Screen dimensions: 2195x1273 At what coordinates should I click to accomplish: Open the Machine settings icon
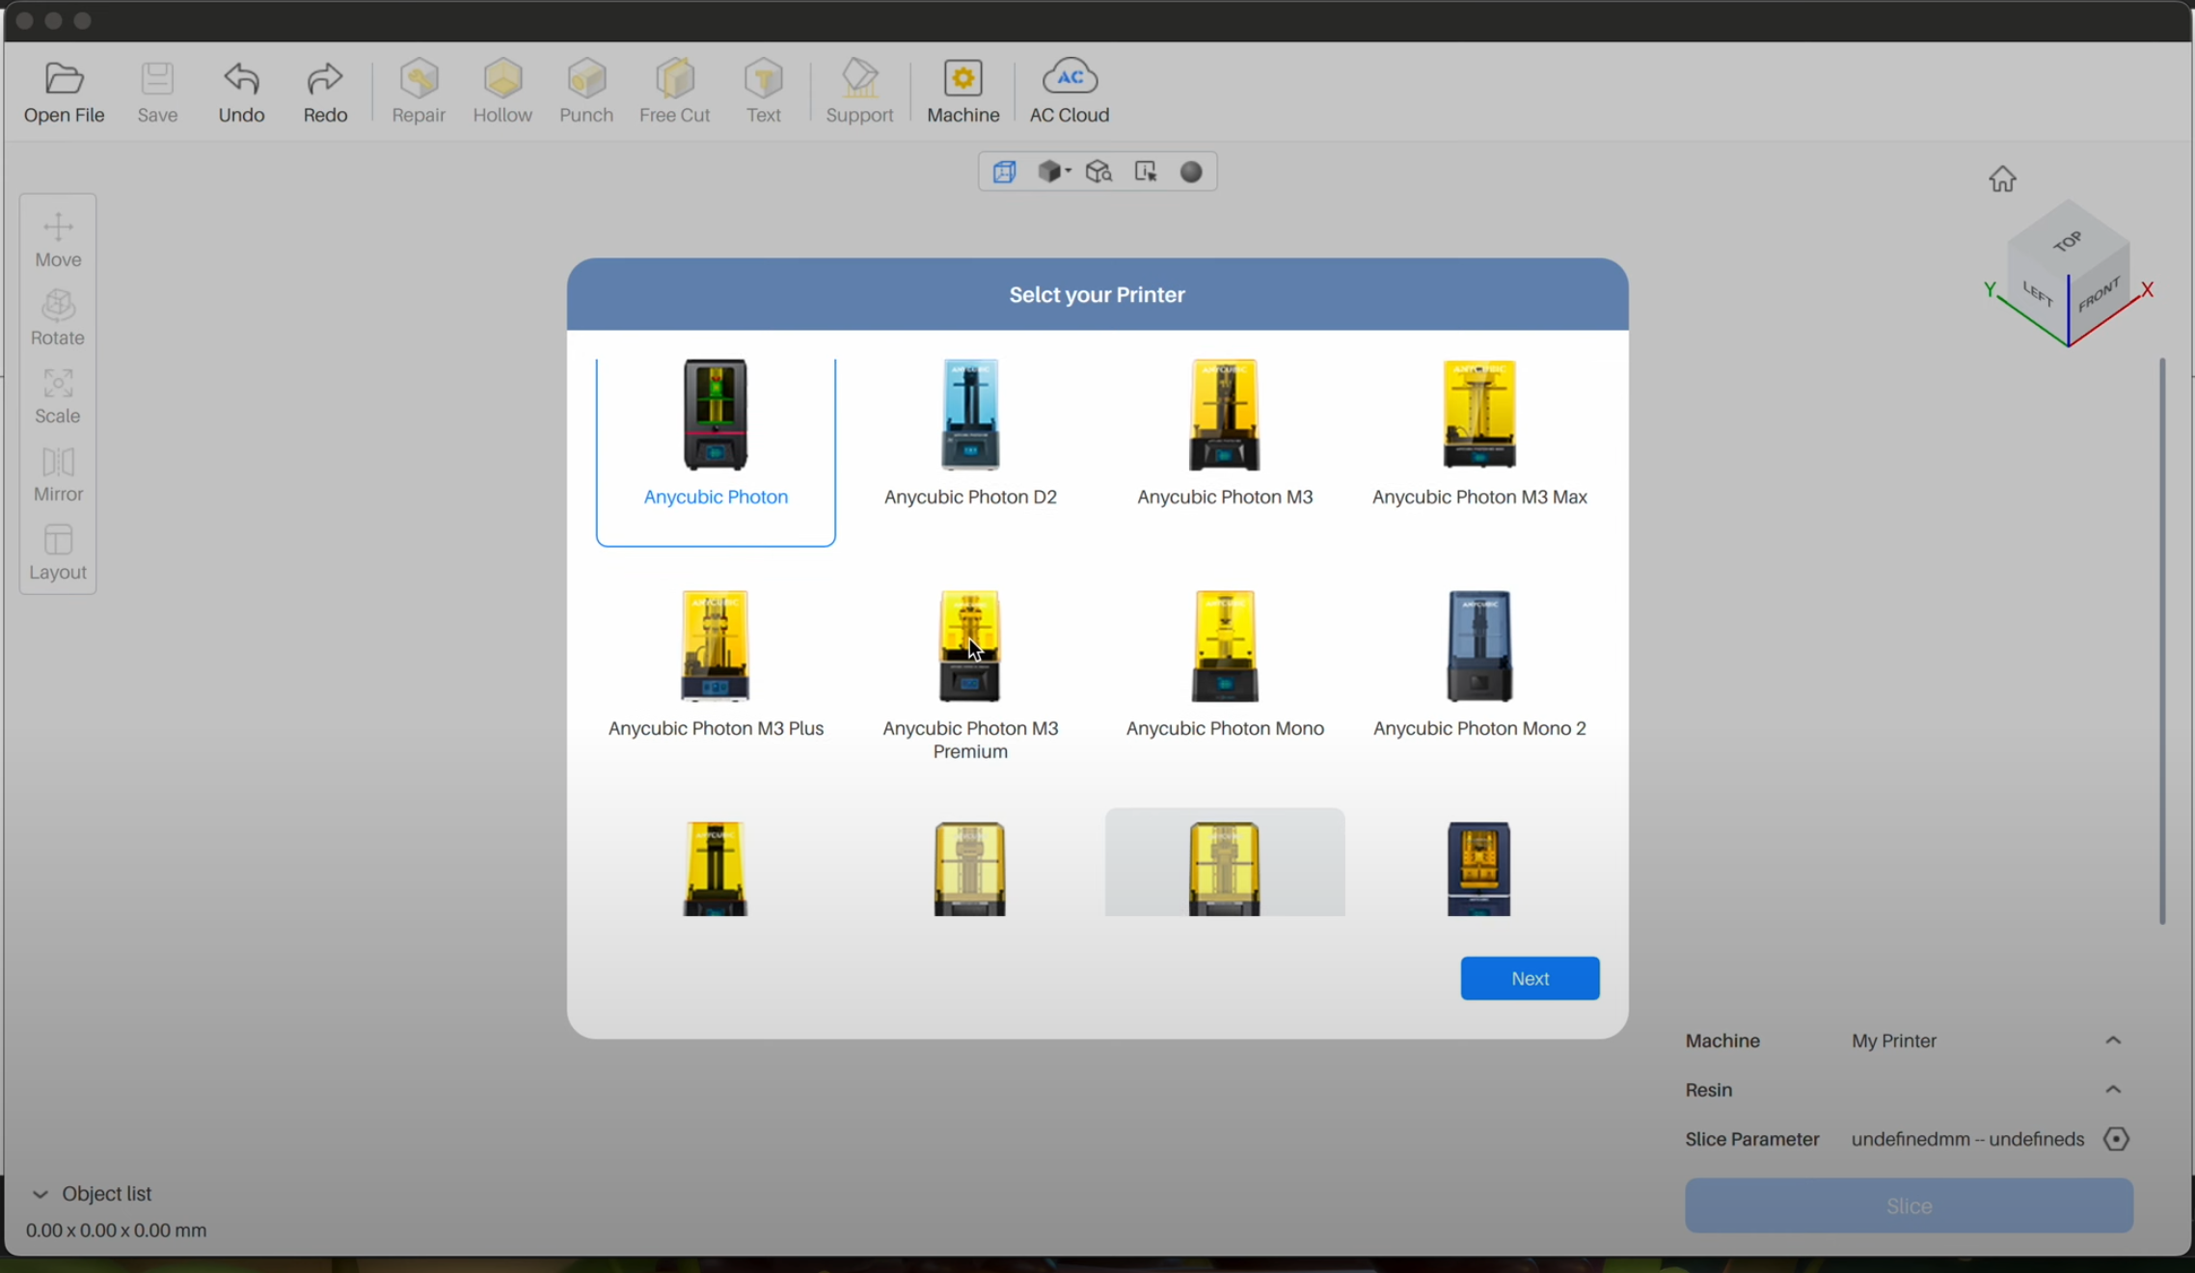pos(962,80)
